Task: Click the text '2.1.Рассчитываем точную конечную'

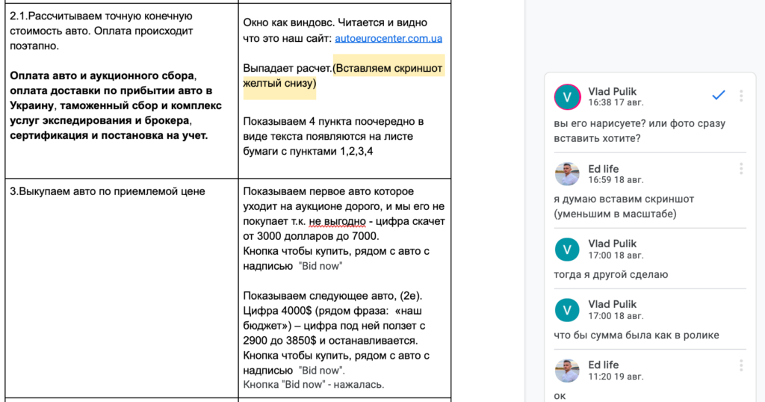Action: (x=101, y=16)
